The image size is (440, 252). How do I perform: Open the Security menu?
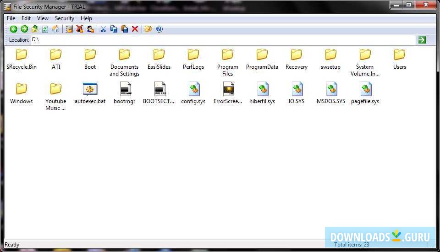tap(65, 18)
